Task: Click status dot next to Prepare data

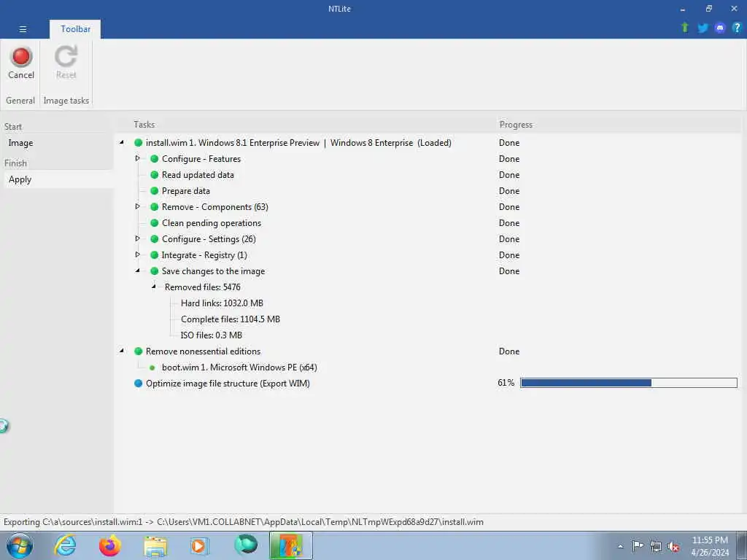Action: (155, 190)
